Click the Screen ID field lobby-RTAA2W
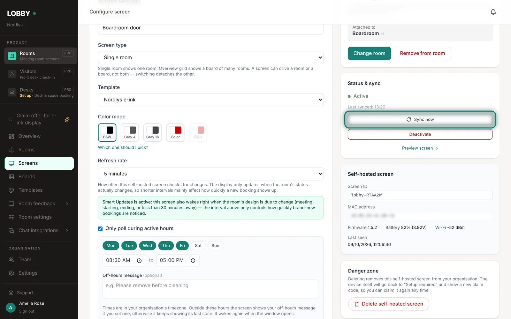 (420, 195)
